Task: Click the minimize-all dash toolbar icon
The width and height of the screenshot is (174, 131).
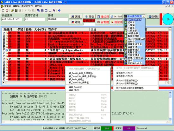Action: (x=50, y=11)
